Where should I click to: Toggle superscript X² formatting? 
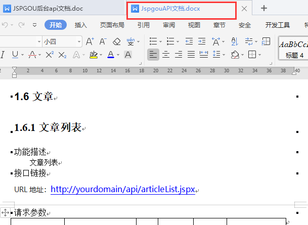click(x=50, y=55)
